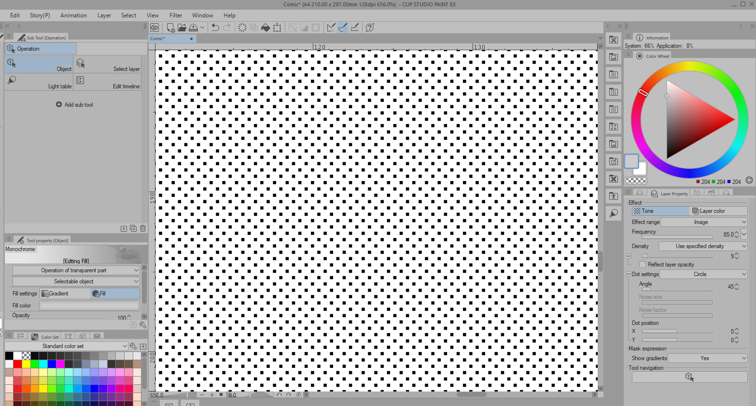This screenshot has height=406, width=756.
Task: Open the Effect range dropdown
Action: pyautogui.click(x=704, y=222)
